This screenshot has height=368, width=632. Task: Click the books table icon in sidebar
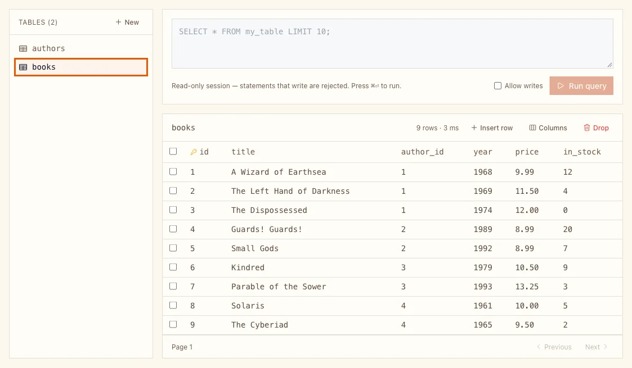23,67
